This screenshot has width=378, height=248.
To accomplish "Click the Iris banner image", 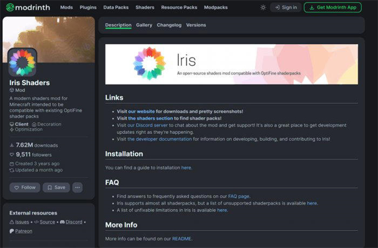I will click(232, 64).
